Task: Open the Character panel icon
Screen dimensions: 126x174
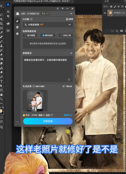Action: [x=8, y=12]
